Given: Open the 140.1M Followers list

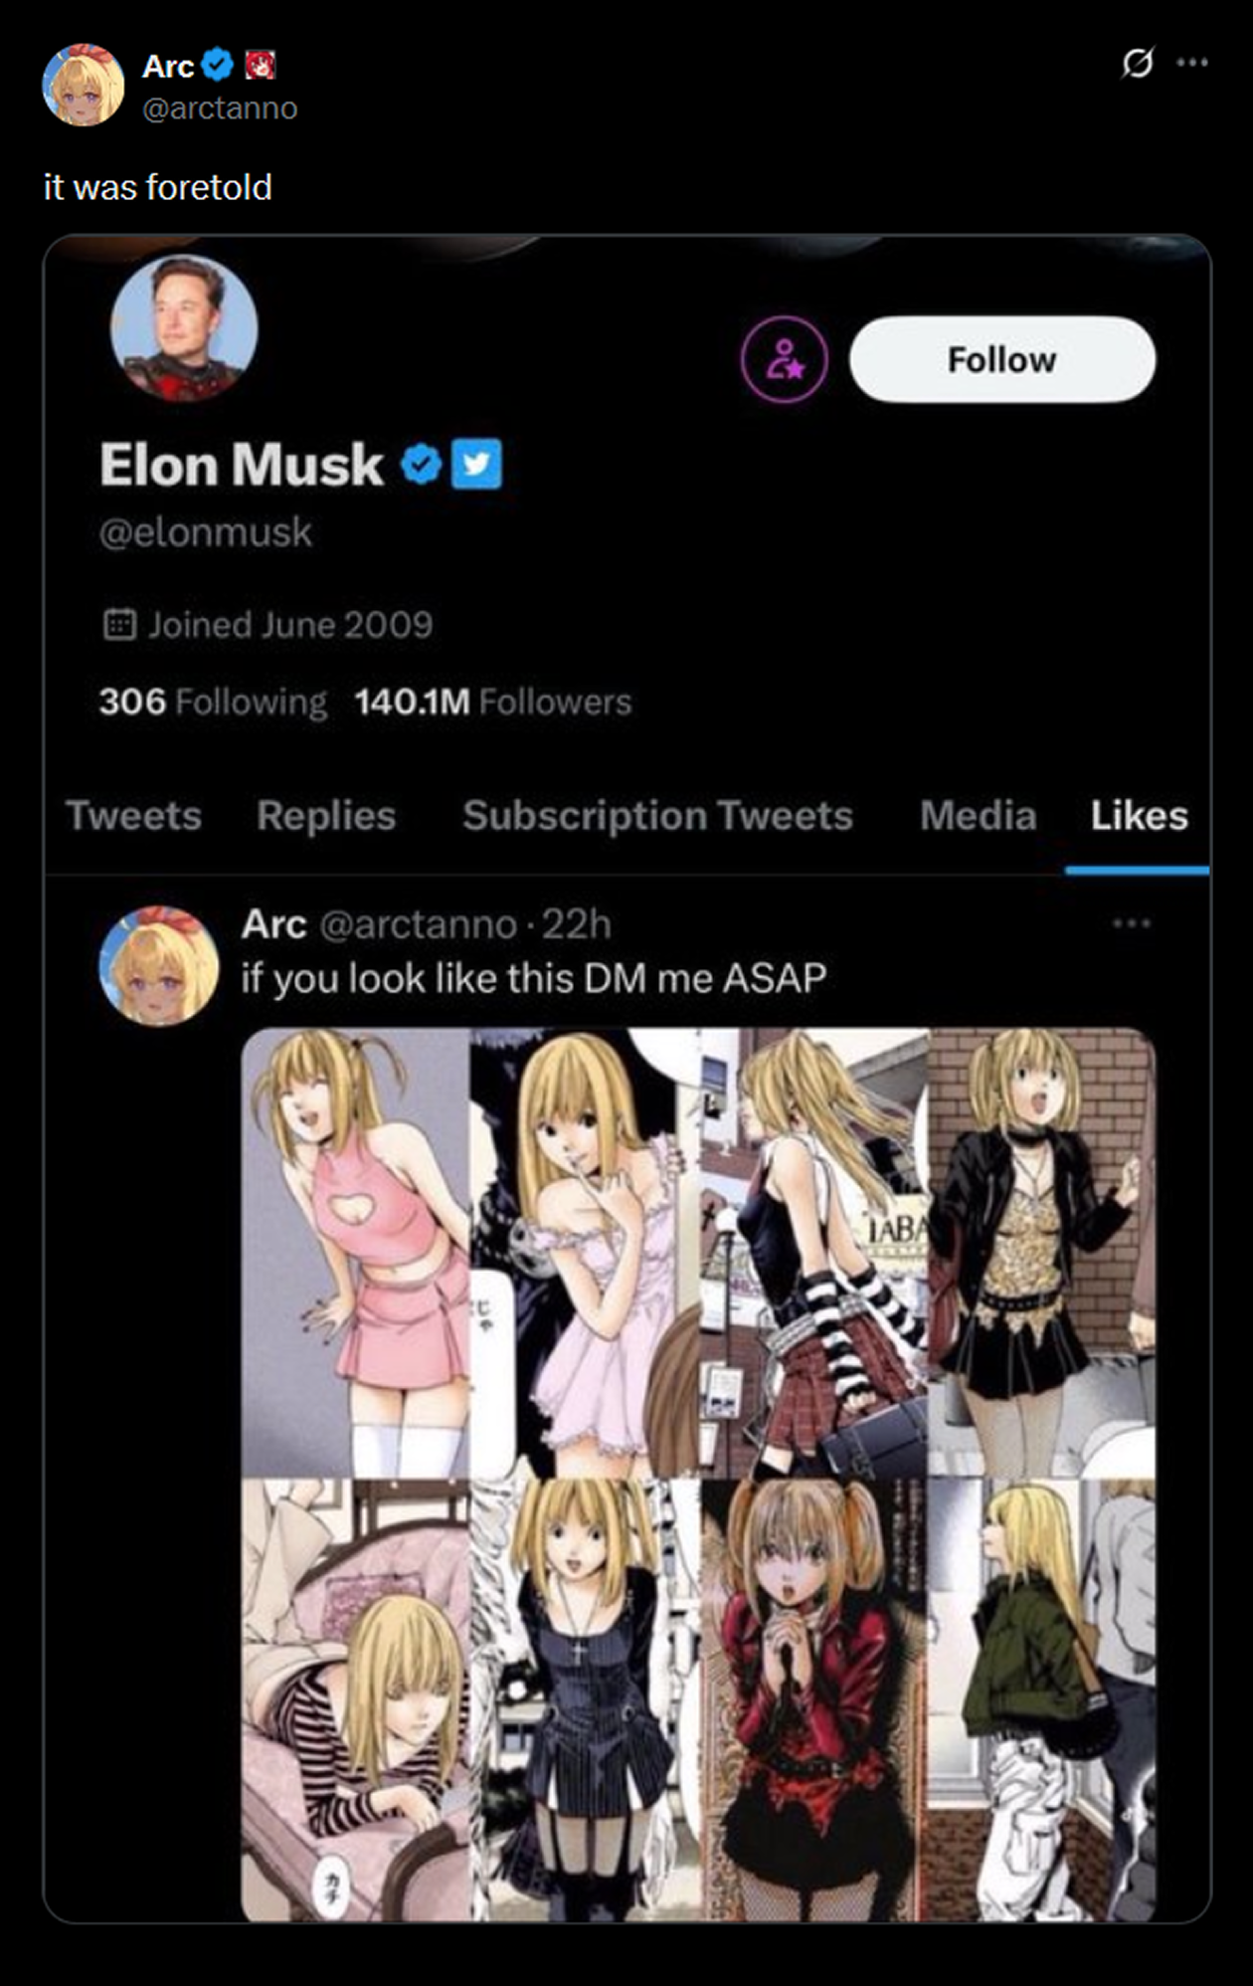Looking at the screenshot, I should pos(492,701).
